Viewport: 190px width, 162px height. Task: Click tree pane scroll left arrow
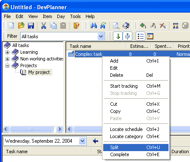[6, 129]
